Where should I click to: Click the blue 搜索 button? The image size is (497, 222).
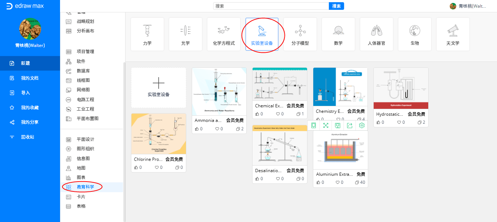coord(337,6)
